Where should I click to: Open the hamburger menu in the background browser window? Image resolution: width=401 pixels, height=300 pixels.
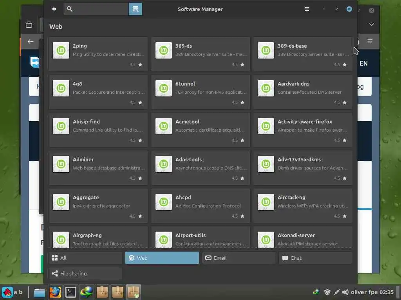click(x=370, y=41)
